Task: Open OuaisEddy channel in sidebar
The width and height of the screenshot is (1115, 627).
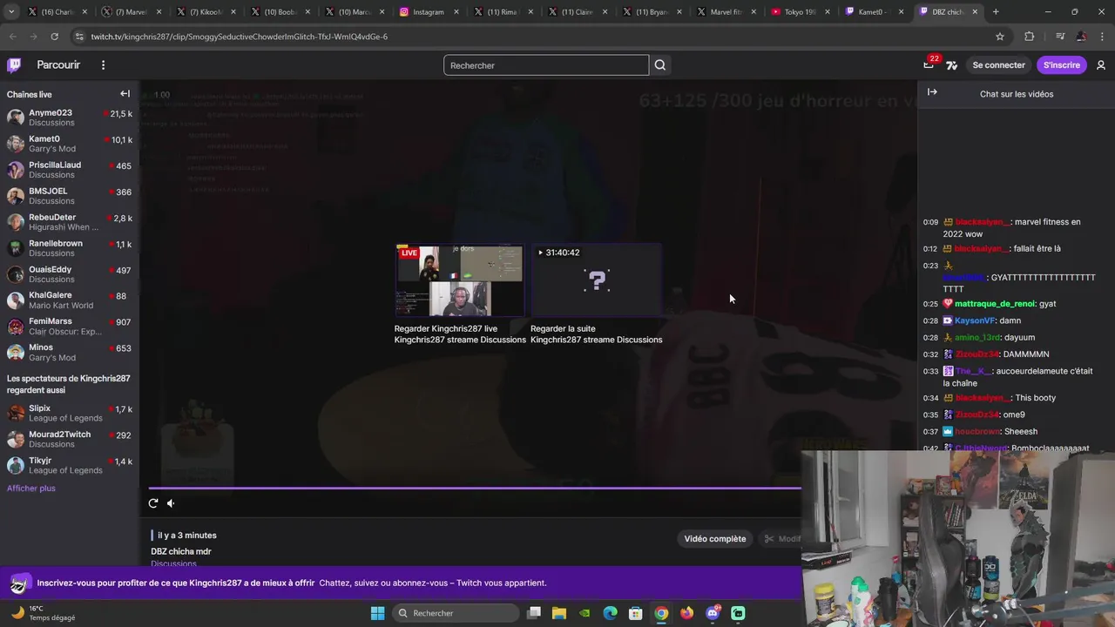Action: tap(70, 274)
